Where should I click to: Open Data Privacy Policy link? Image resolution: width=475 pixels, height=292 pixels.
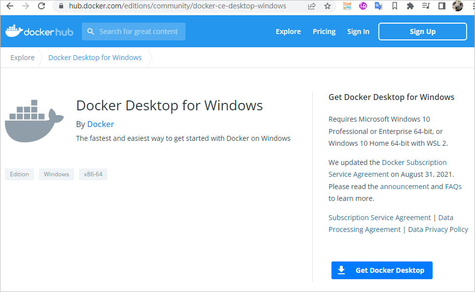[438, 229]
